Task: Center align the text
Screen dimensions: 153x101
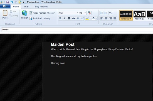Action: coord(106,18)
